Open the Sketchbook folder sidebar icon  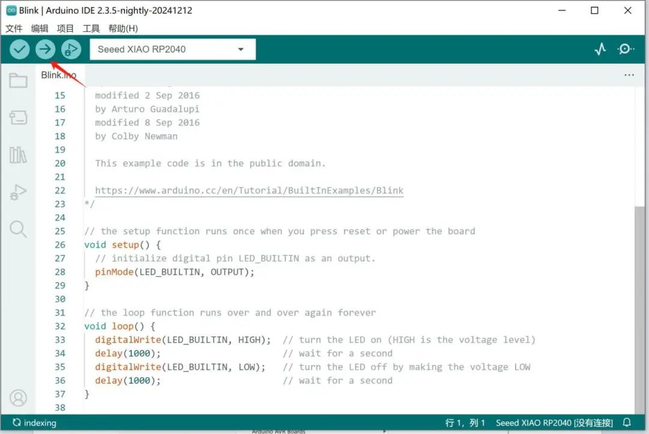coord(18,80)
